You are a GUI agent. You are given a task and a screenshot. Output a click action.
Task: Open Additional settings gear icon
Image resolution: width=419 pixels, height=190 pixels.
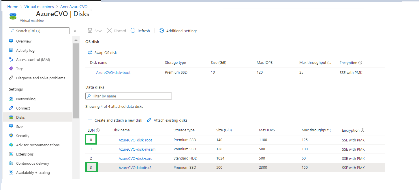(x=162, y=31)
